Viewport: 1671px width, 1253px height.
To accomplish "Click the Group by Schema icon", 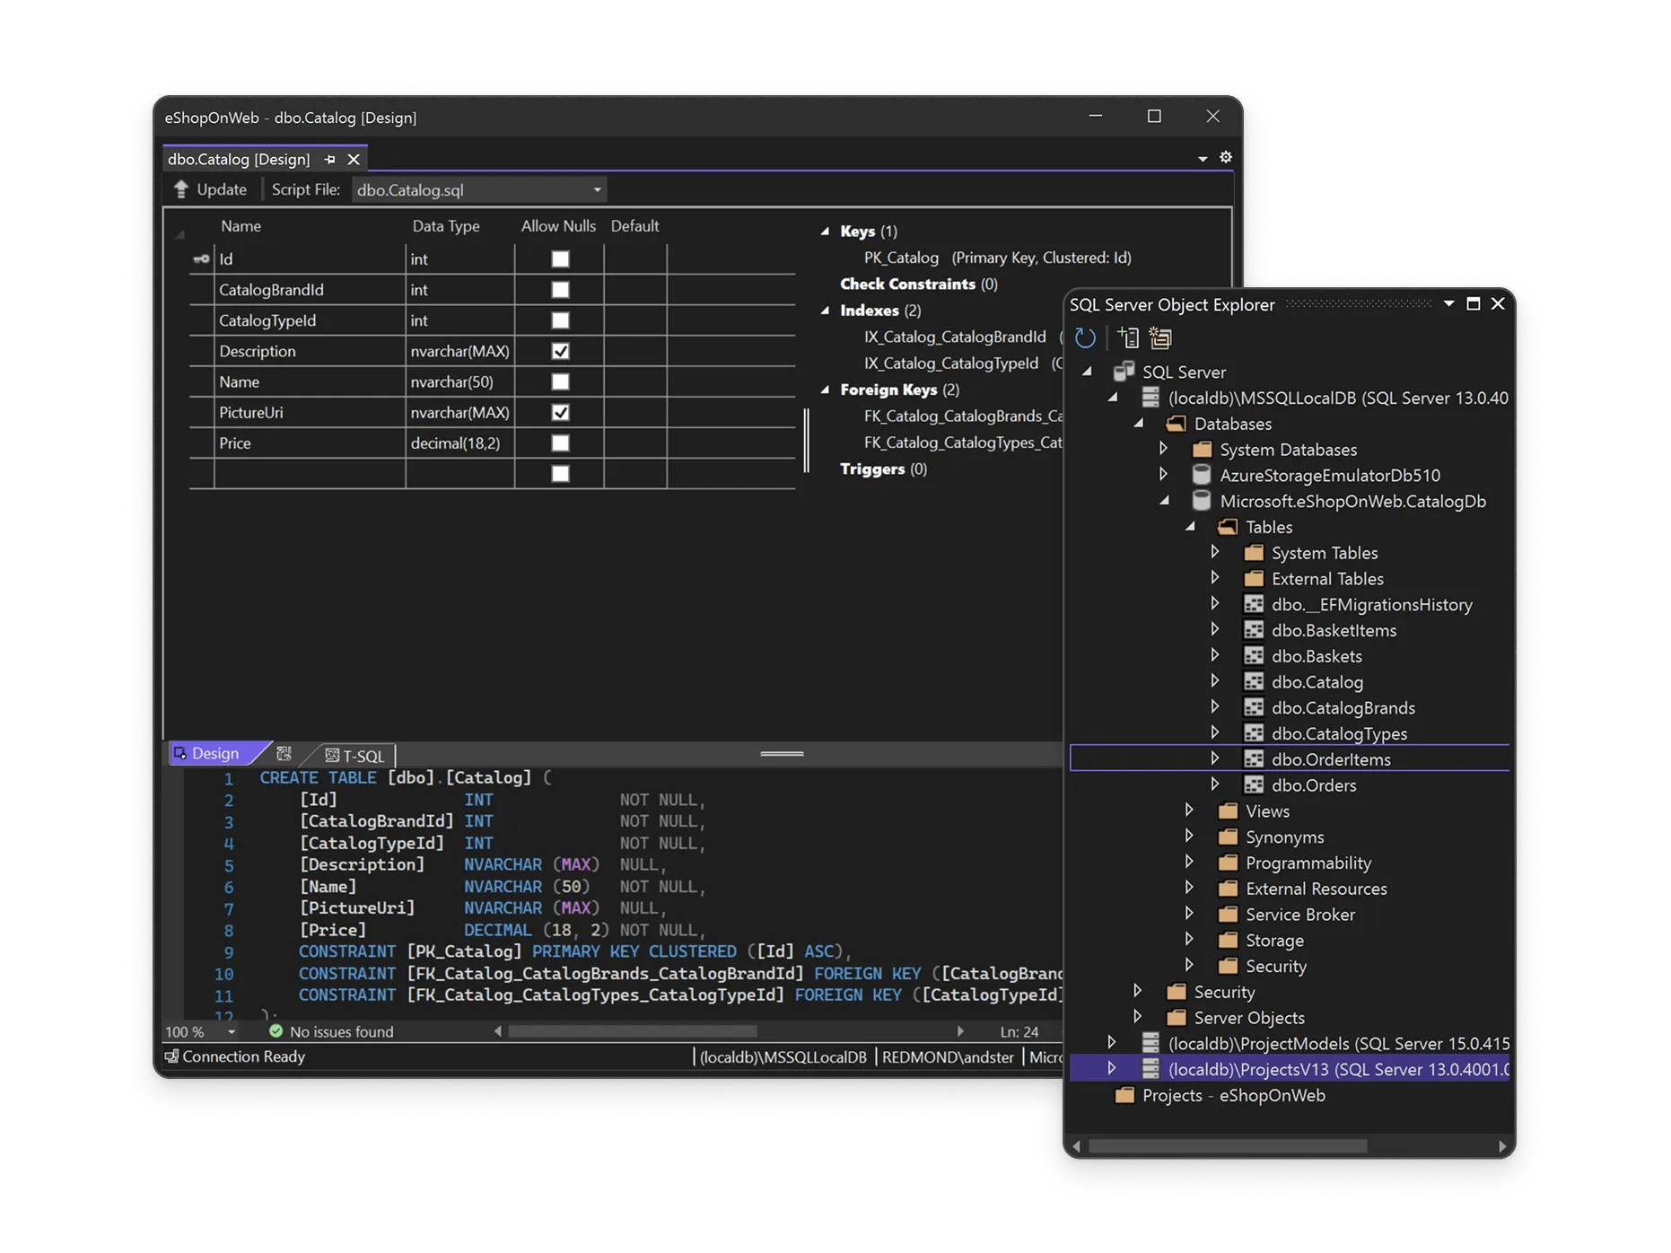I will pyautogui.click(x=1160, y=338).
